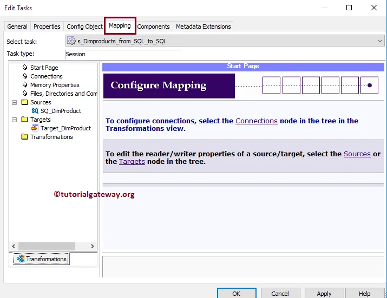This screenshot has height=298, width=387.
Task: Select the SQ_DimProduct source qualifier icon
Action: (35, 111)
